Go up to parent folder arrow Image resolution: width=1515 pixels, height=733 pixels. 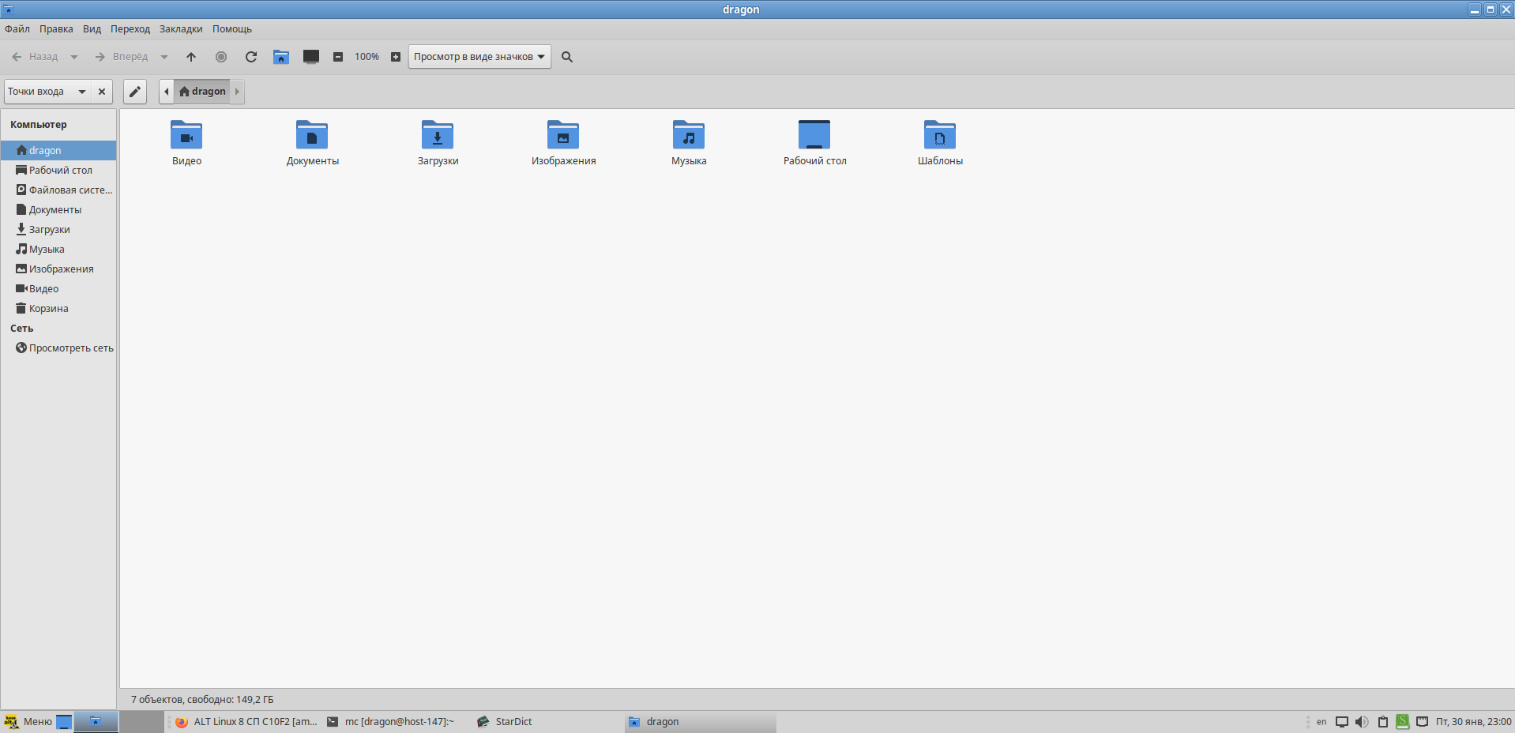point(191,57)
